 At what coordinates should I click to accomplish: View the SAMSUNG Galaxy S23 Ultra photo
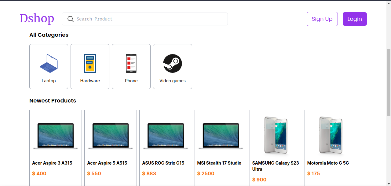pos(276,135)
